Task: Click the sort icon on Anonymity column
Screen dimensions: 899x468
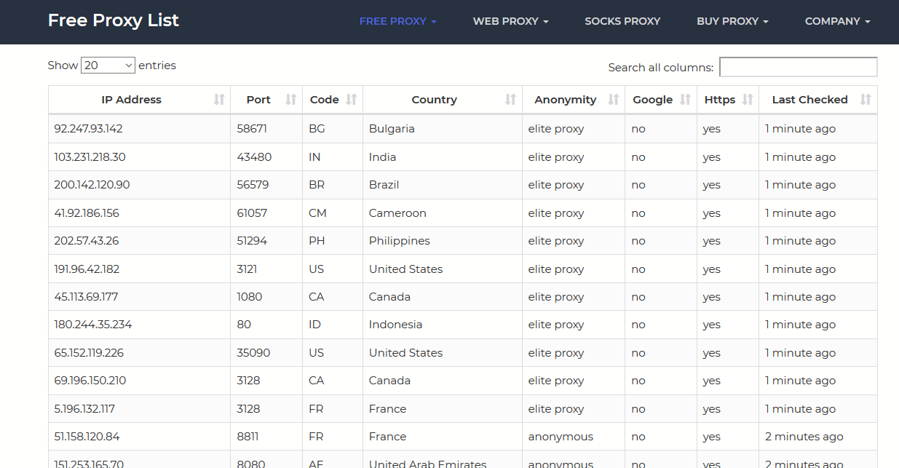Action: pyautogui.click(x=614, y=100)
